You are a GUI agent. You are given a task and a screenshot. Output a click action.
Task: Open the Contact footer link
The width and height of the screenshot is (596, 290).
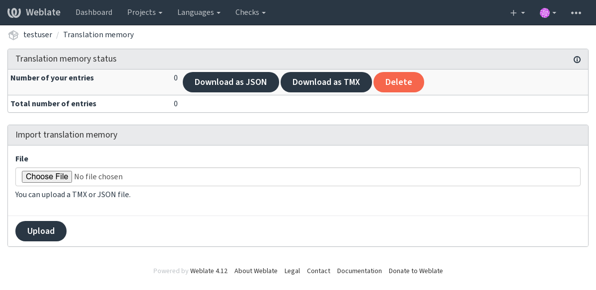318,271
